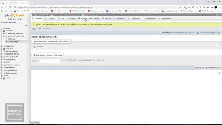Expand the phpmyadmin database node

(x=1, y=67)
